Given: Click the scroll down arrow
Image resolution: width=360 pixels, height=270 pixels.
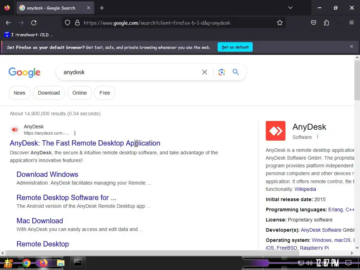Looking at the screenshot, I should tap(357, 247).
